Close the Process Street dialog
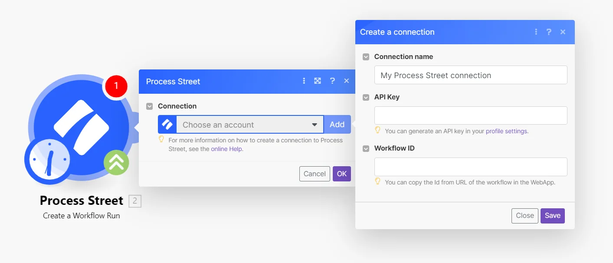 (346, 81)
